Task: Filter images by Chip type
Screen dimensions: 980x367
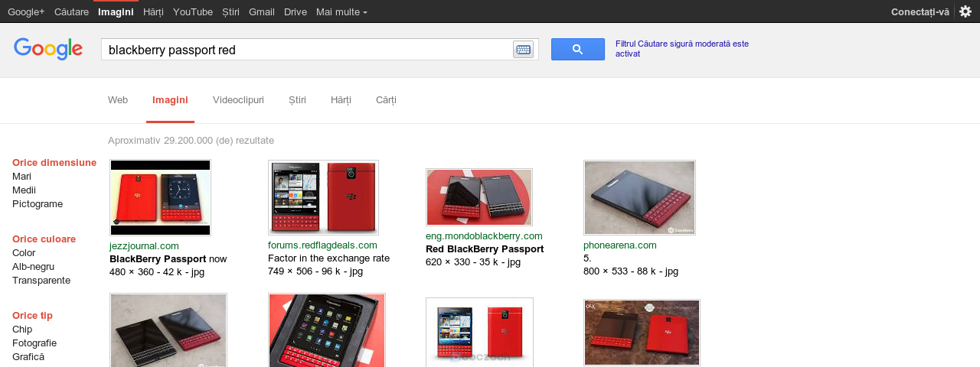Action: 22,329
